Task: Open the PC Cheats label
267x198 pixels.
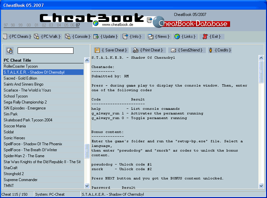Action: (x=20, y=36)
